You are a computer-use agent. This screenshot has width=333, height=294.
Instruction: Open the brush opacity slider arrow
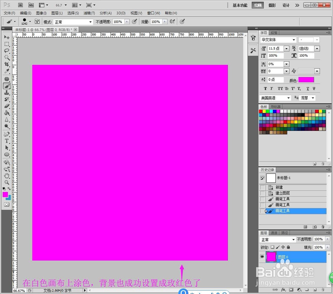127,22
